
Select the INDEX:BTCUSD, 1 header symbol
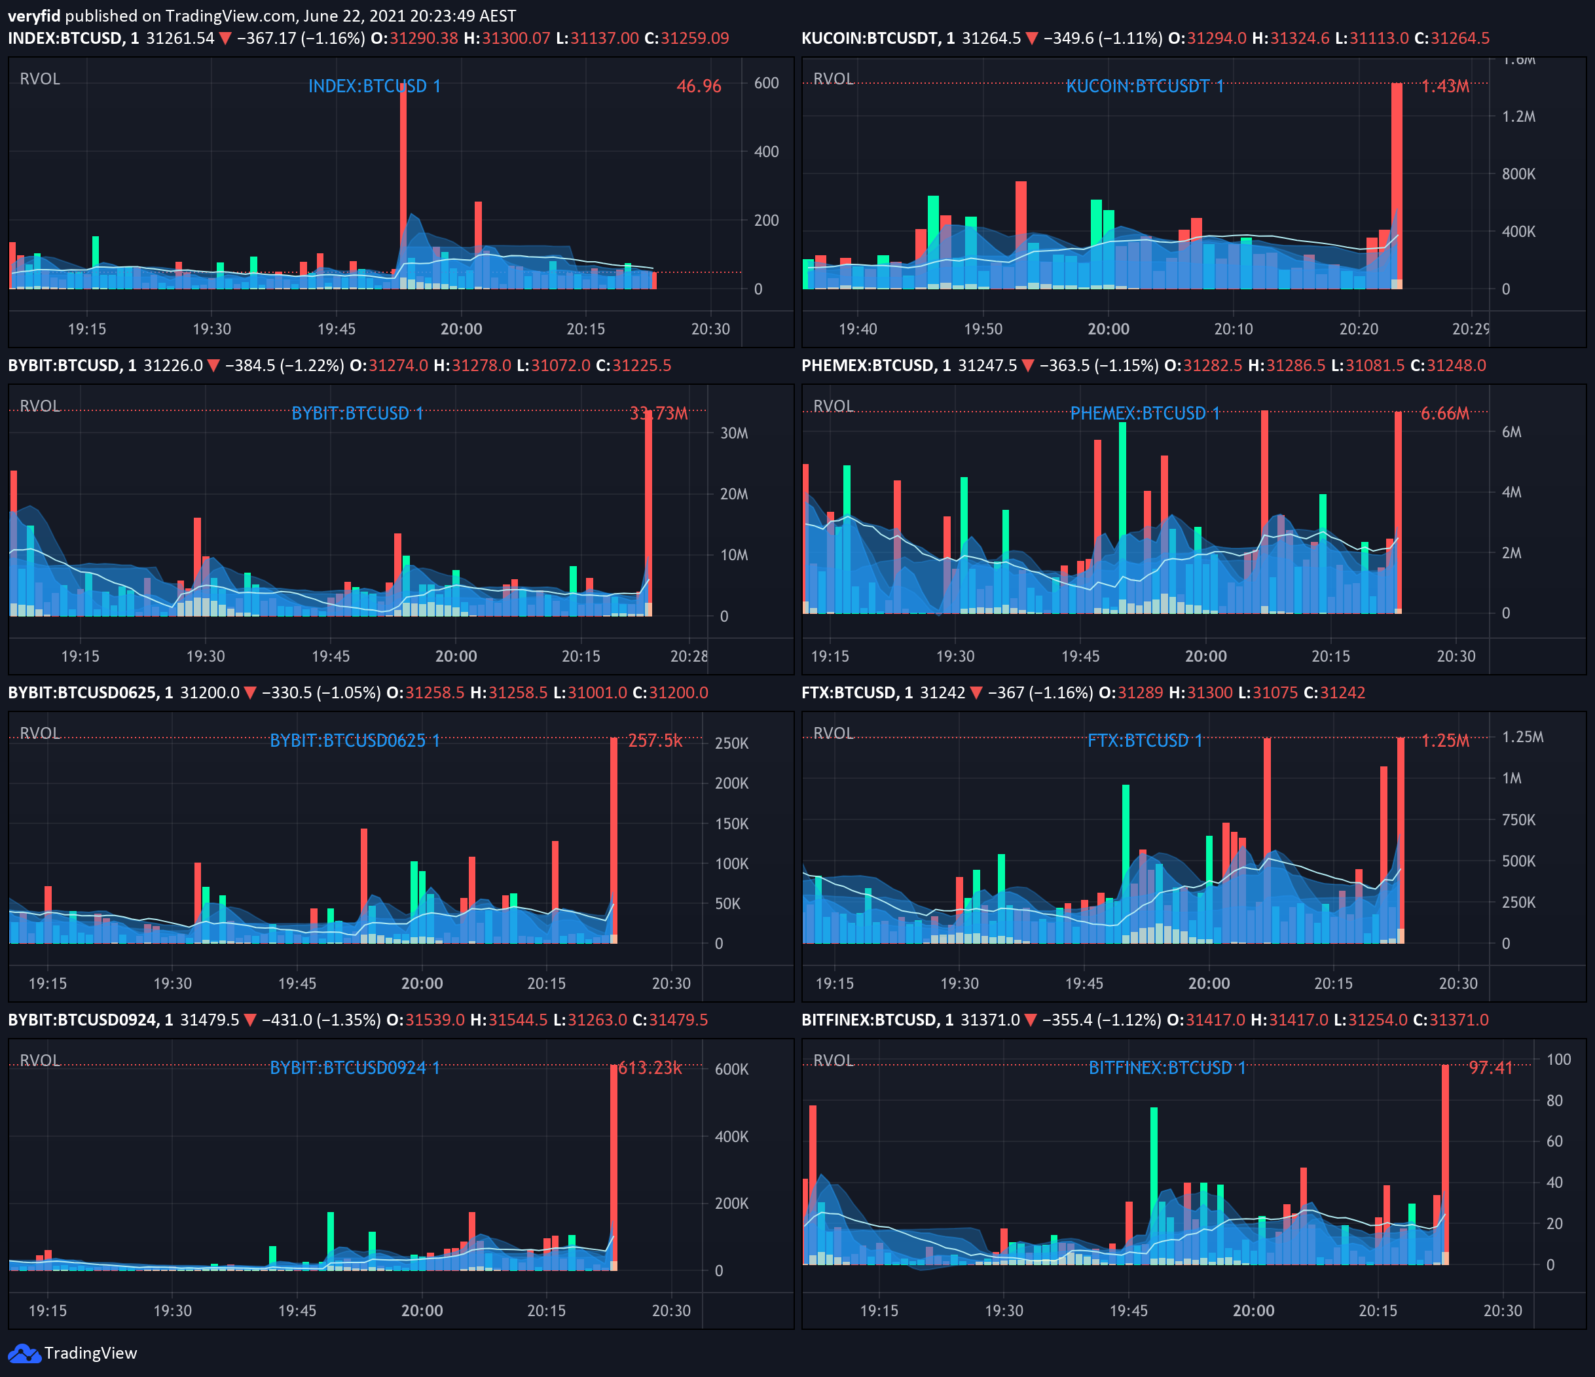coord(74,39)
